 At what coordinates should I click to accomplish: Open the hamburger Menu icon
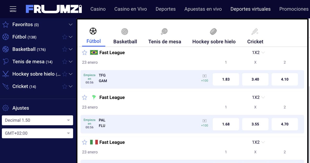[12, 7]
